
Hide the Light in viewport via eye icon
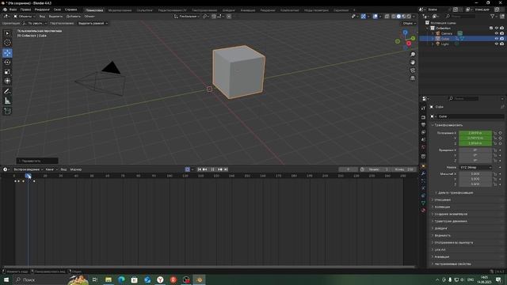point(497,44)
